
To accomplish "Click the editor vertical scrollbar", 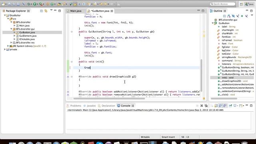I will click(201, 76).
